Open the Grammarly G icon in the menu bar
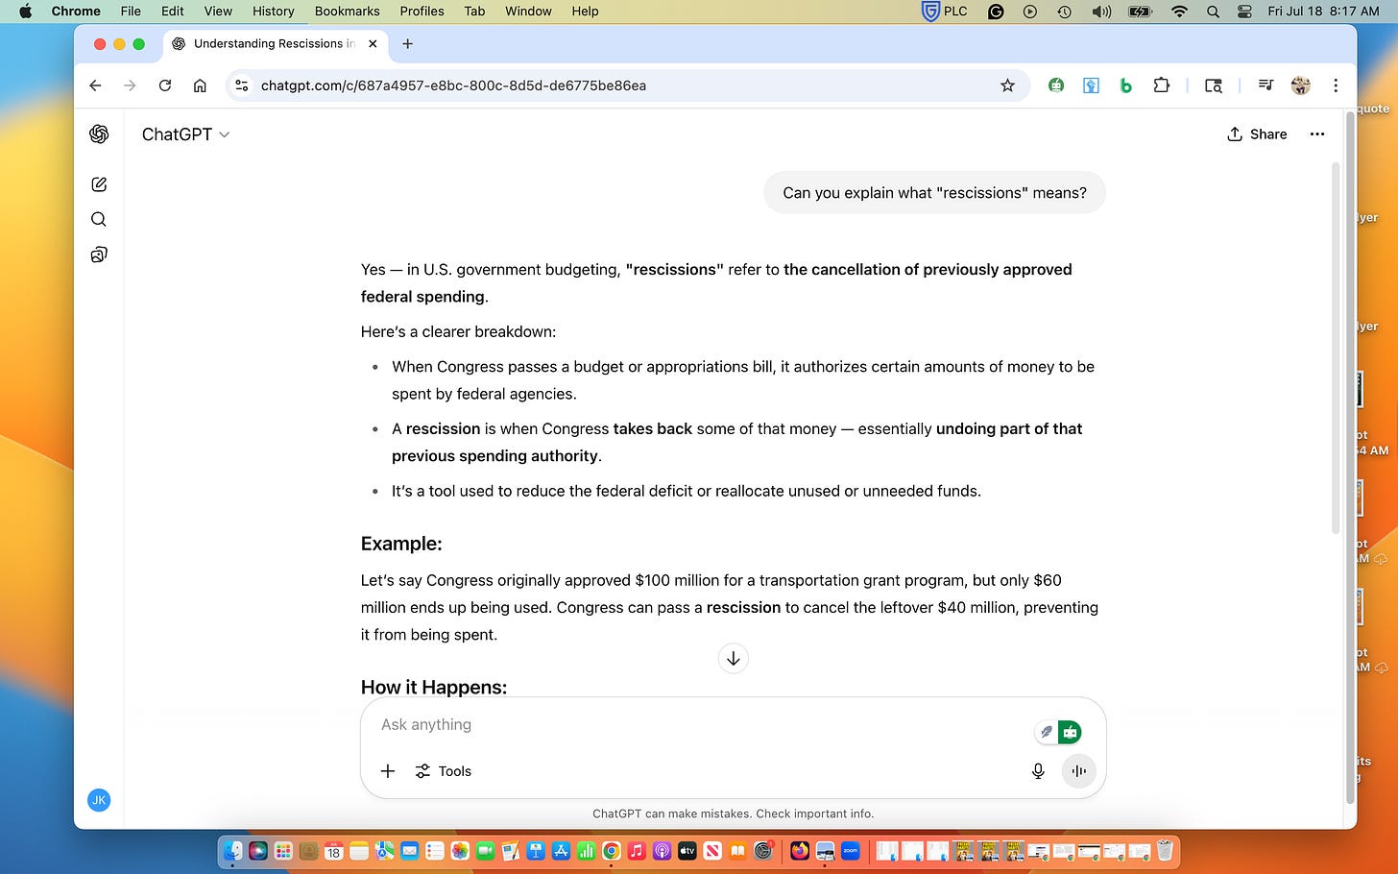Image resolution: width=1398 pixels, height=874 pixels. point(996,12)
